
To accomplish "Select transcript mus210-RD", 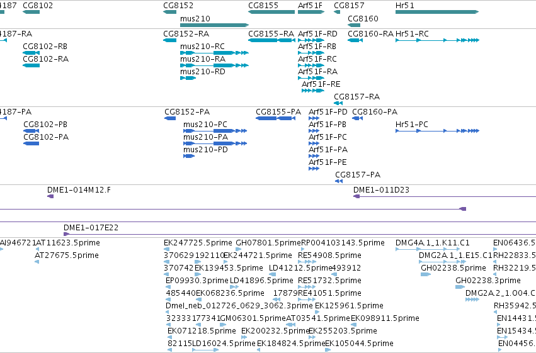I will tap(188, 78).
